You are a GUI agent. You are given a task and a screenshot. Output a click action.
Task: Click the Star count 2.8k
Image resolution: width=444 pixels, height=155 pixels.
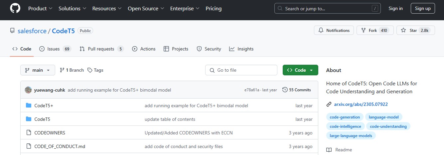(425, 31)
